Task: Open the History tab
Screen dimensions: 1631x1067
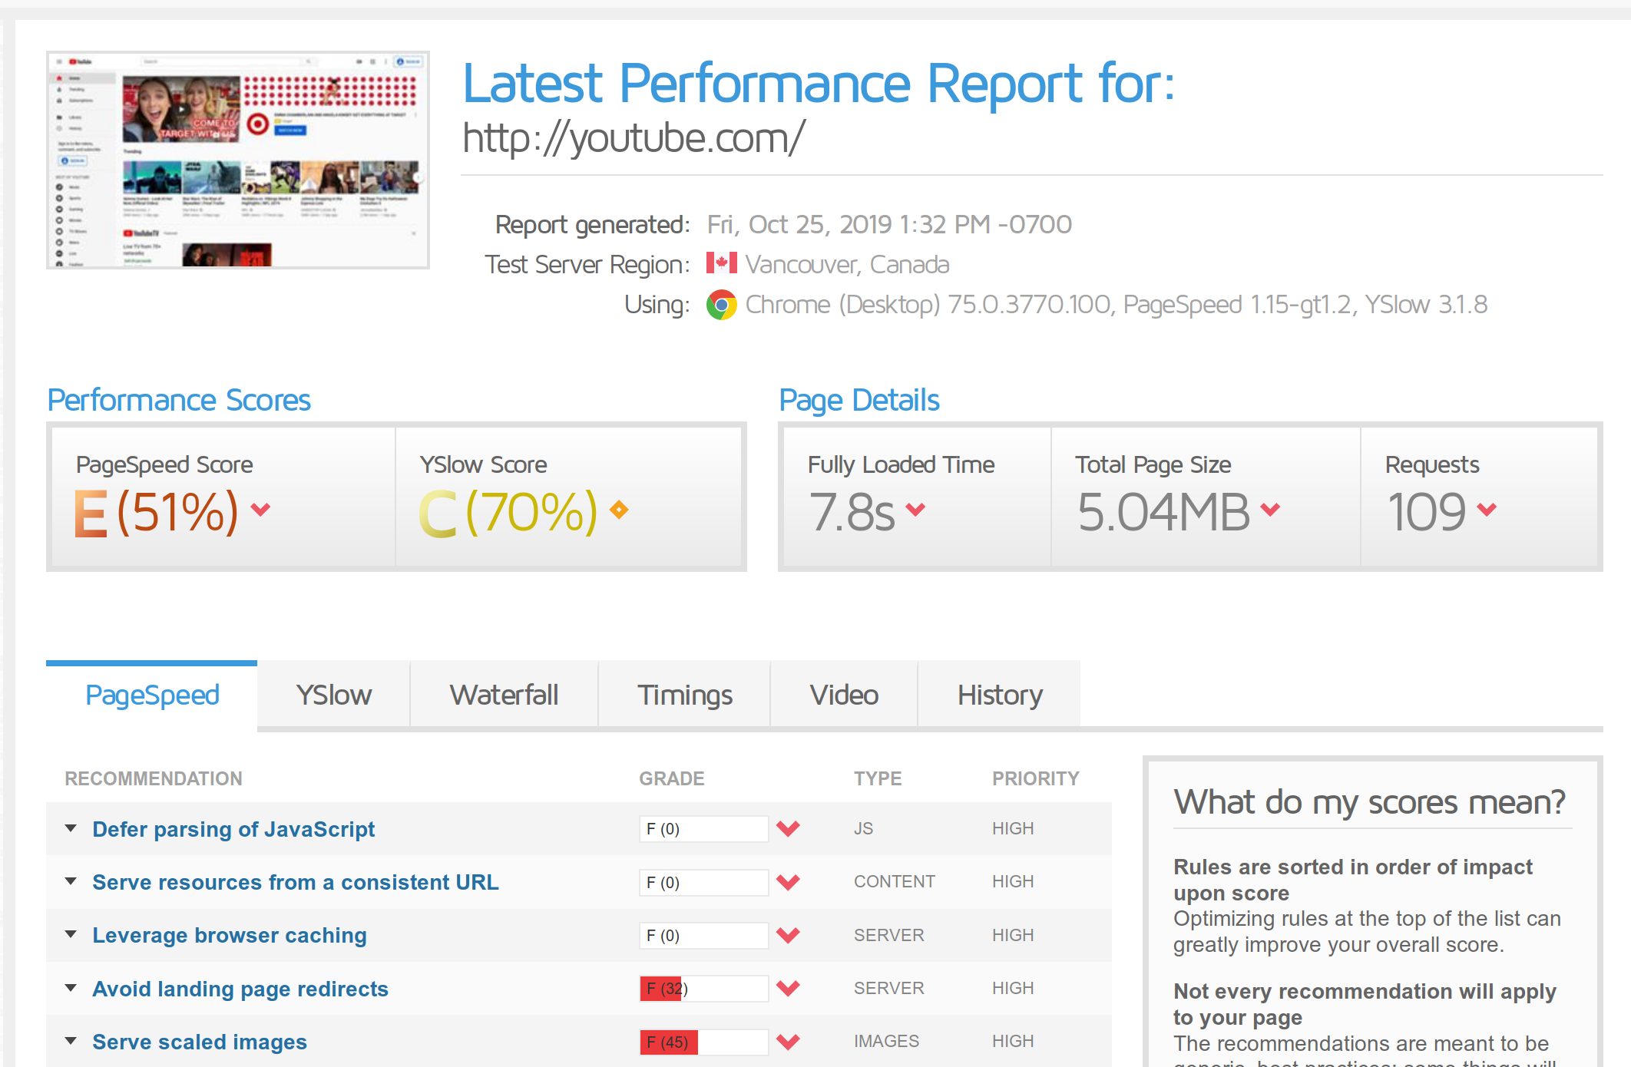Action: (1000, 695)
